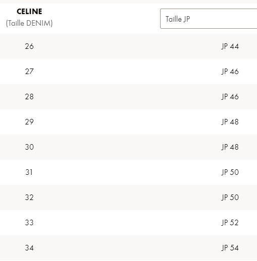This screenshot has height=261, width=257.
Task: Select denim size 31 row
Action: tap(128, 172)
